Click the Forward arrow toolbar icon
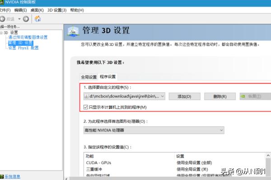 pyautogui.click(x=26, y=19)
